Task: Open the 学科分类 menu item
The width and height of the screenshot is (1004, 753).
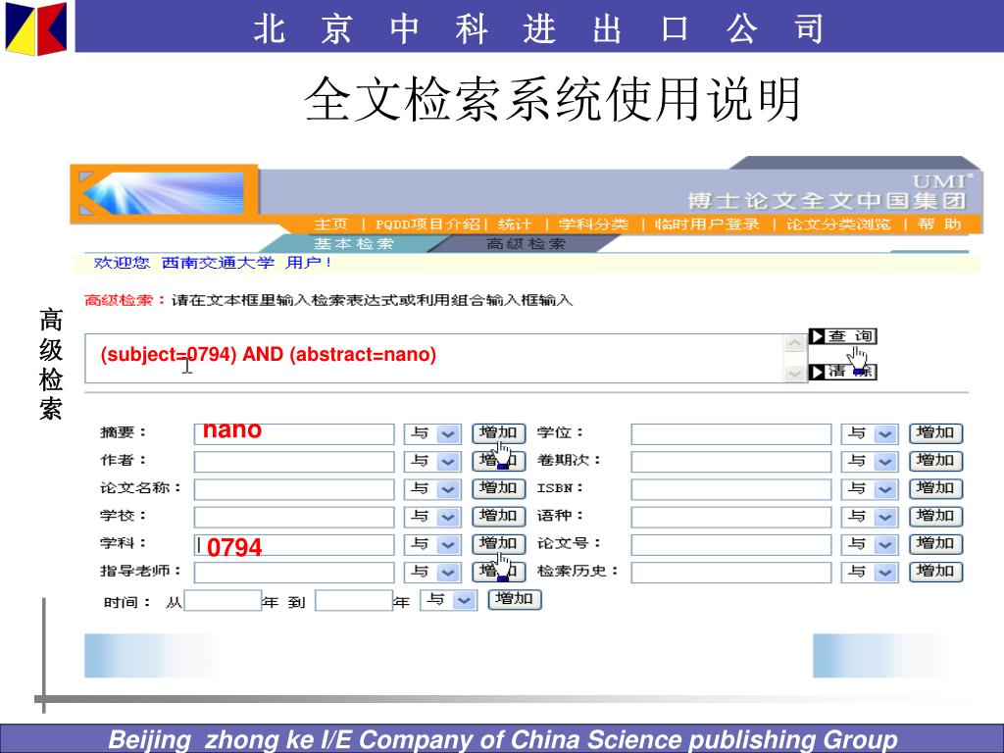Action: (593, 225)
